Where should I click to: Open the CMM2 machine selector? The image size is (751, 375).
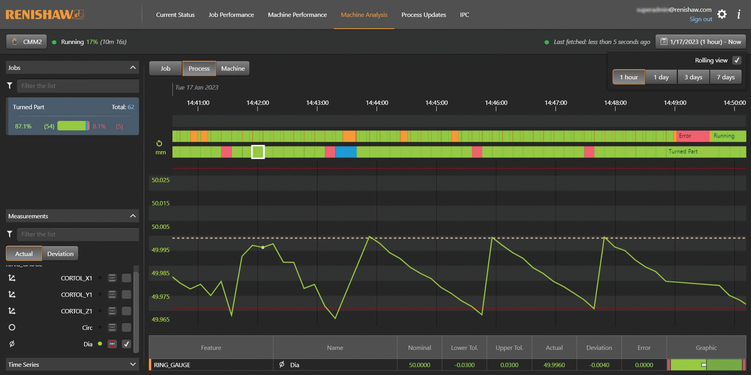click(x=27, y=42)
